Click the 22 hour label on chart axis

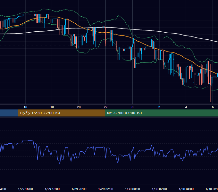point(106,107)
